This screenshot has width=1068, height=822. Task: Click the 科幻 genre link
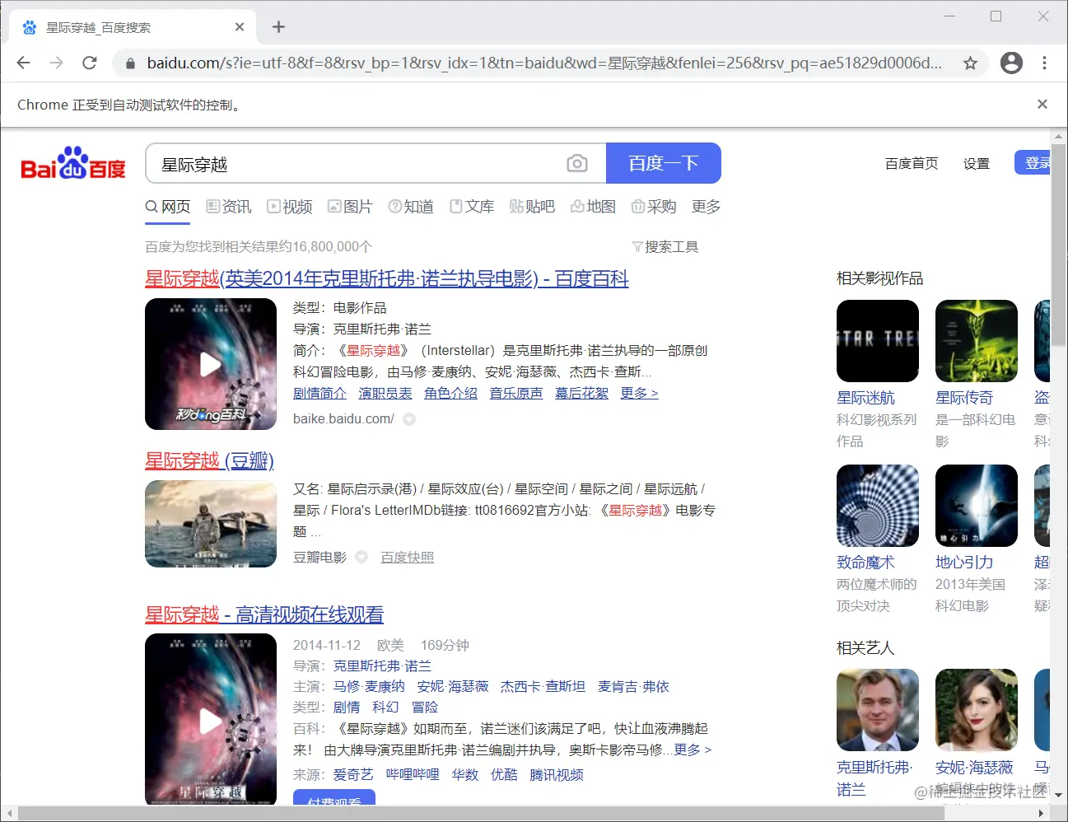click(x=385, y=707)
